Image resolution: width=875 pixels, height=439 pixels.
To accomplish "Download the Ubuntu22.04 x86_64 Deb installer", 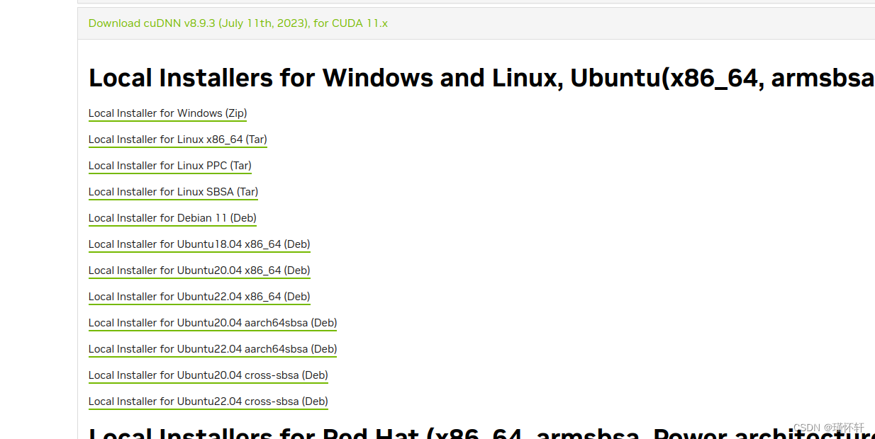I will point(199,297).
